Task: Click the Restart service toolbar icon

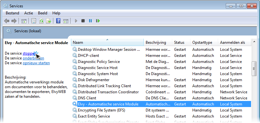Action: (x=98, y=21)
